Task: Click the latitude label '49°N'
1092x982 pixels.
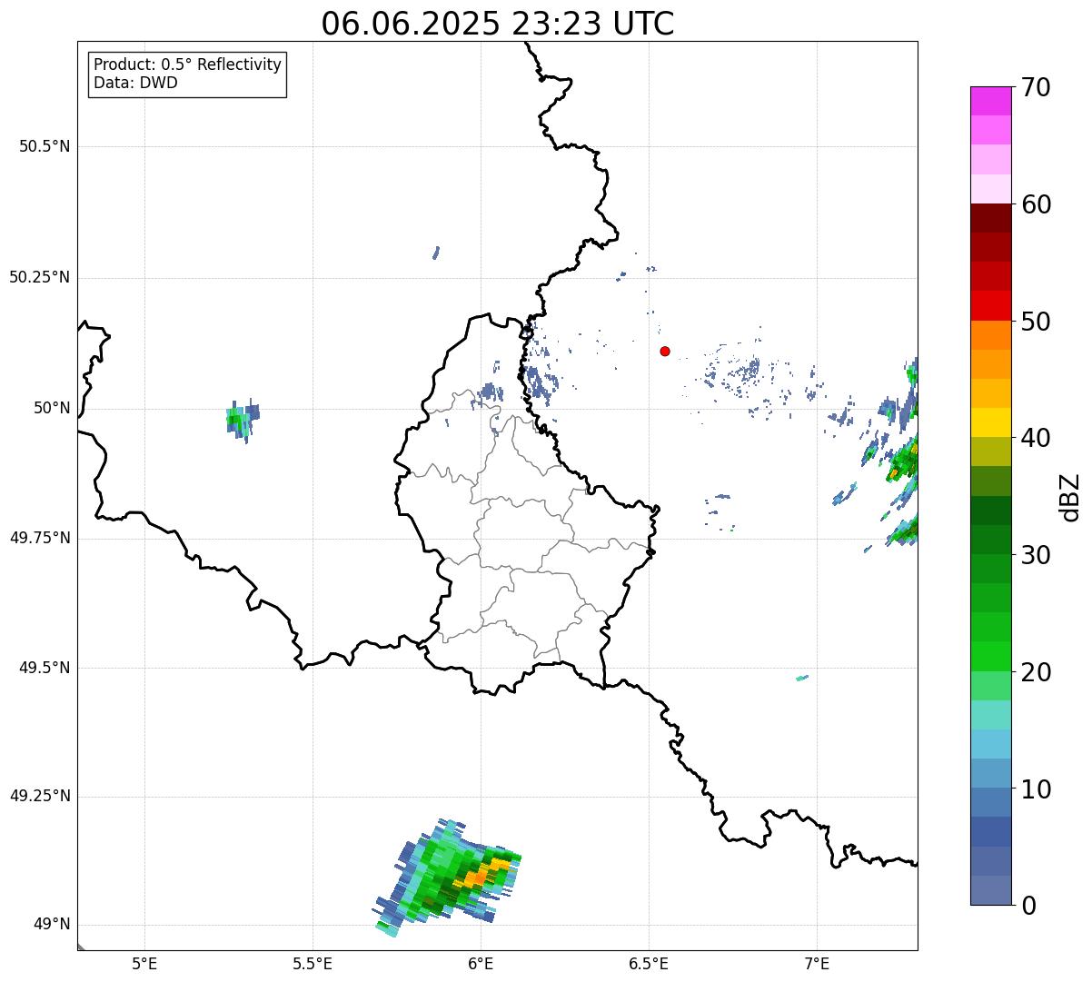Action: [51, 925]
